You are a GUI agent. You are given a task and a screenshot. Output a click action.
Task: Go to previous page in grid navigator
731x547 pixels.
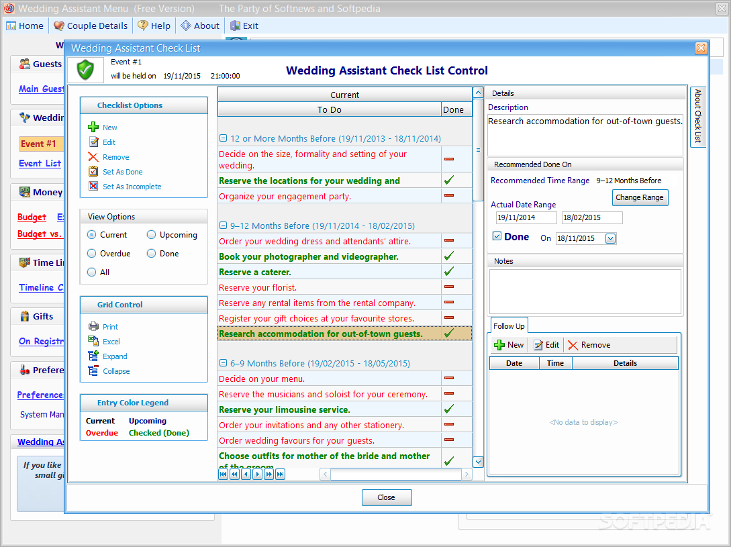point(234,475)
